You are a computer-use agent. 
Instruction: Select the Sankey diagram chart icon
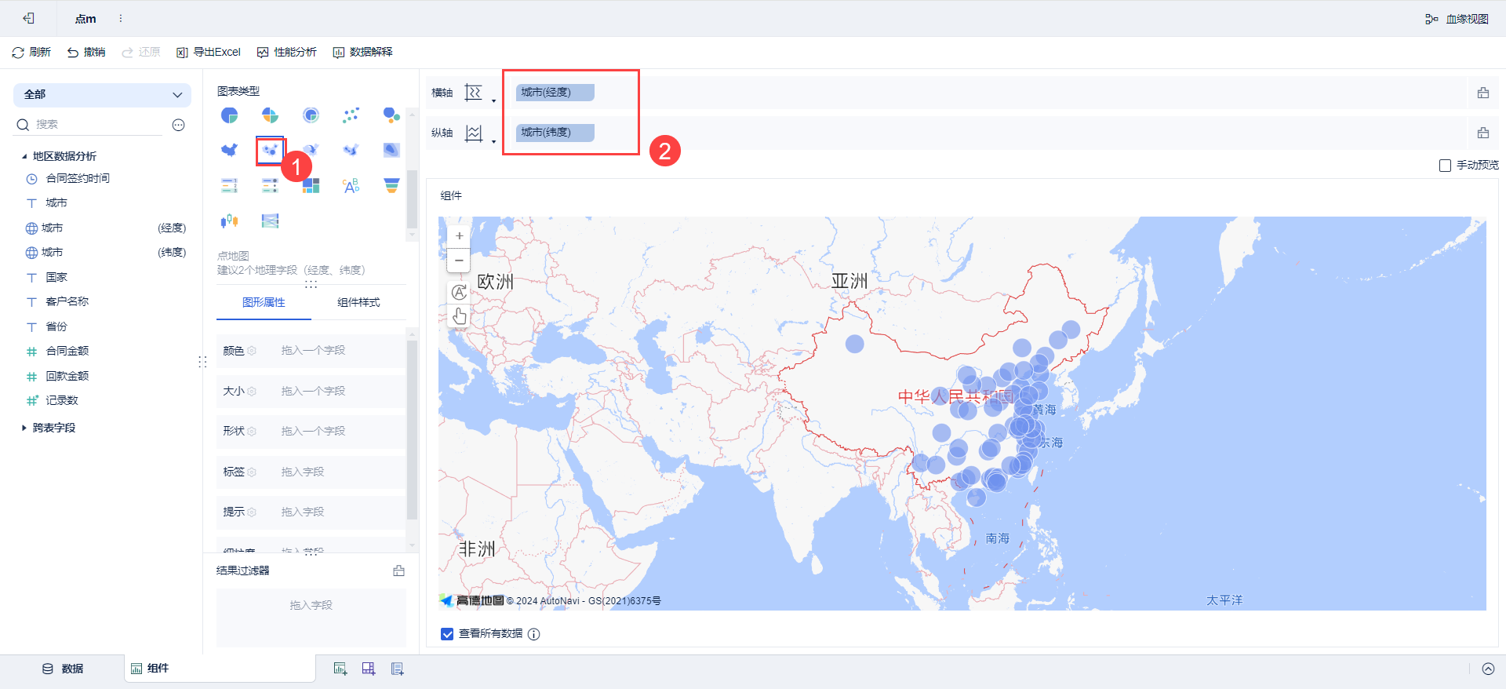pos(270,221)
